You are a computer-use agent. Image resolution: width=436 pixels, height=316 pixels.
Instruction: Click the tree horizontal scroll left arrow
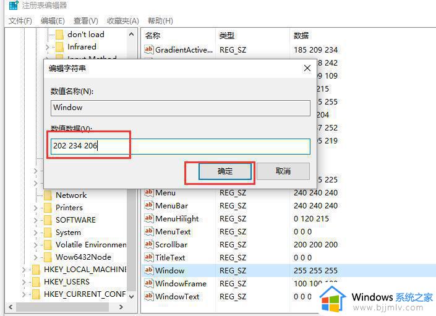click(x=11, y=307)
